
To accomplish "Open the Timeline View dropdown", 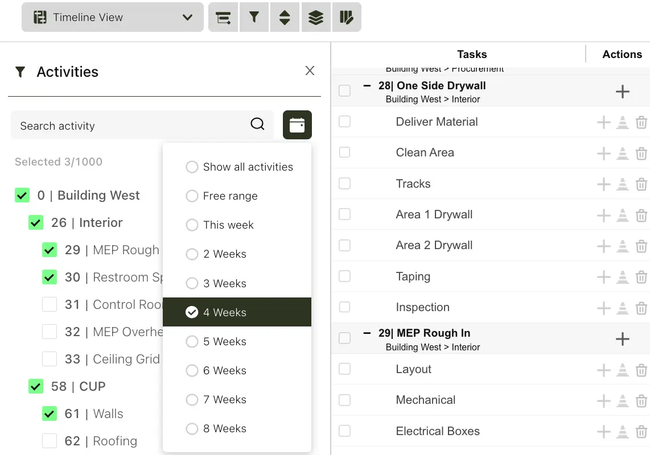I will [112, 17].
